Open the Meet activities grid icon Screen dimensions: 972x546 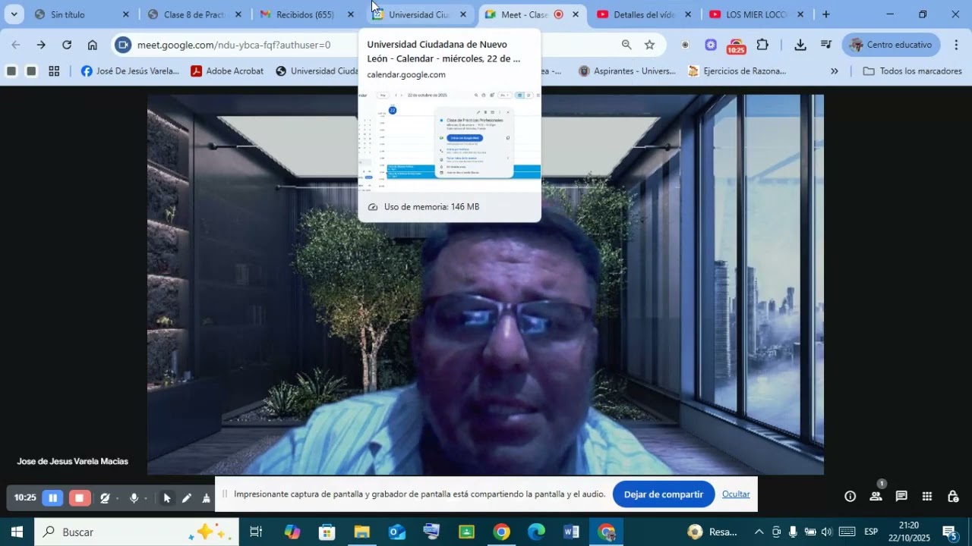927,496
